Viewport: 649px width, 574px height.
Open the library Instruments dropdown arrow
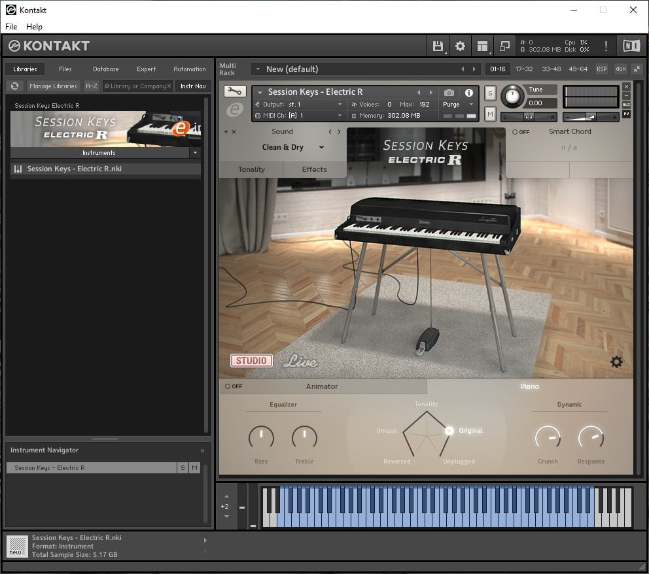[195, 152]
